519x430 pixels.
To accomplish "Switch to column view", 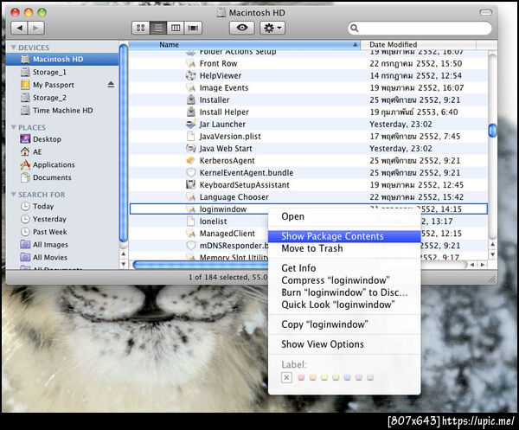I will coord(176,29).
